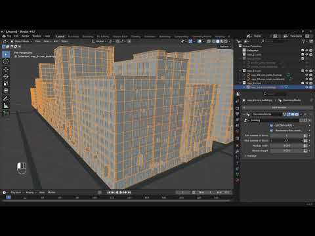Select the Cursor tool in left toolbar
This screenshot has height=236, width=315.
6,62
